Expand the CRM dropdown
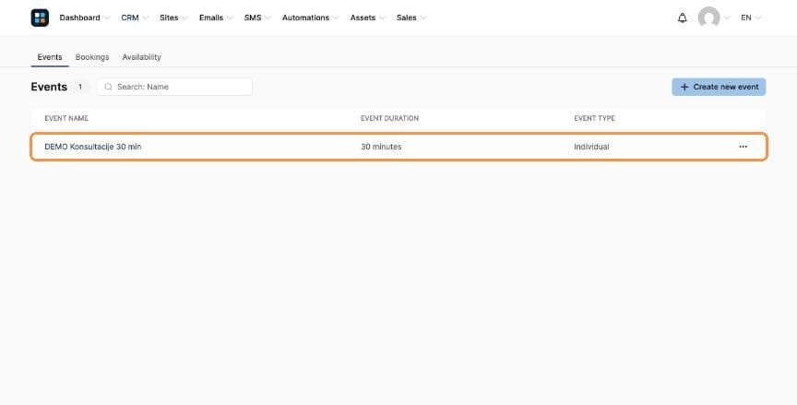 (x=135, y=18)
